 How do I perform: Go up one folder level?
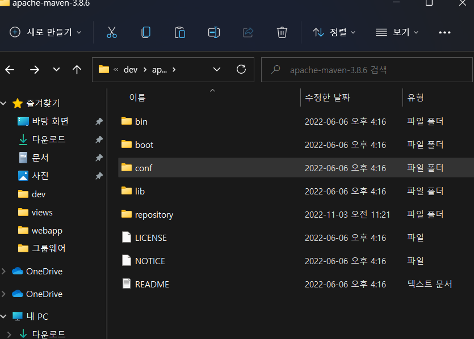pos(77,70)
